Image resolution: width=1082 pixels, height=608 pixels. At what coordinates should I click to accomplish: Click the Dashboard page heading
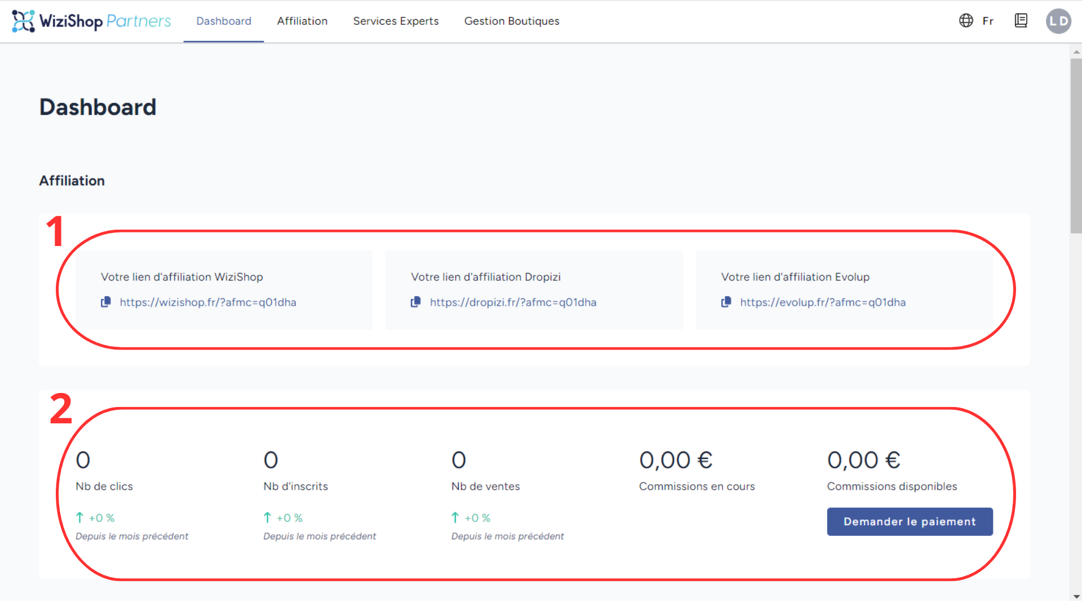[97, 107]
